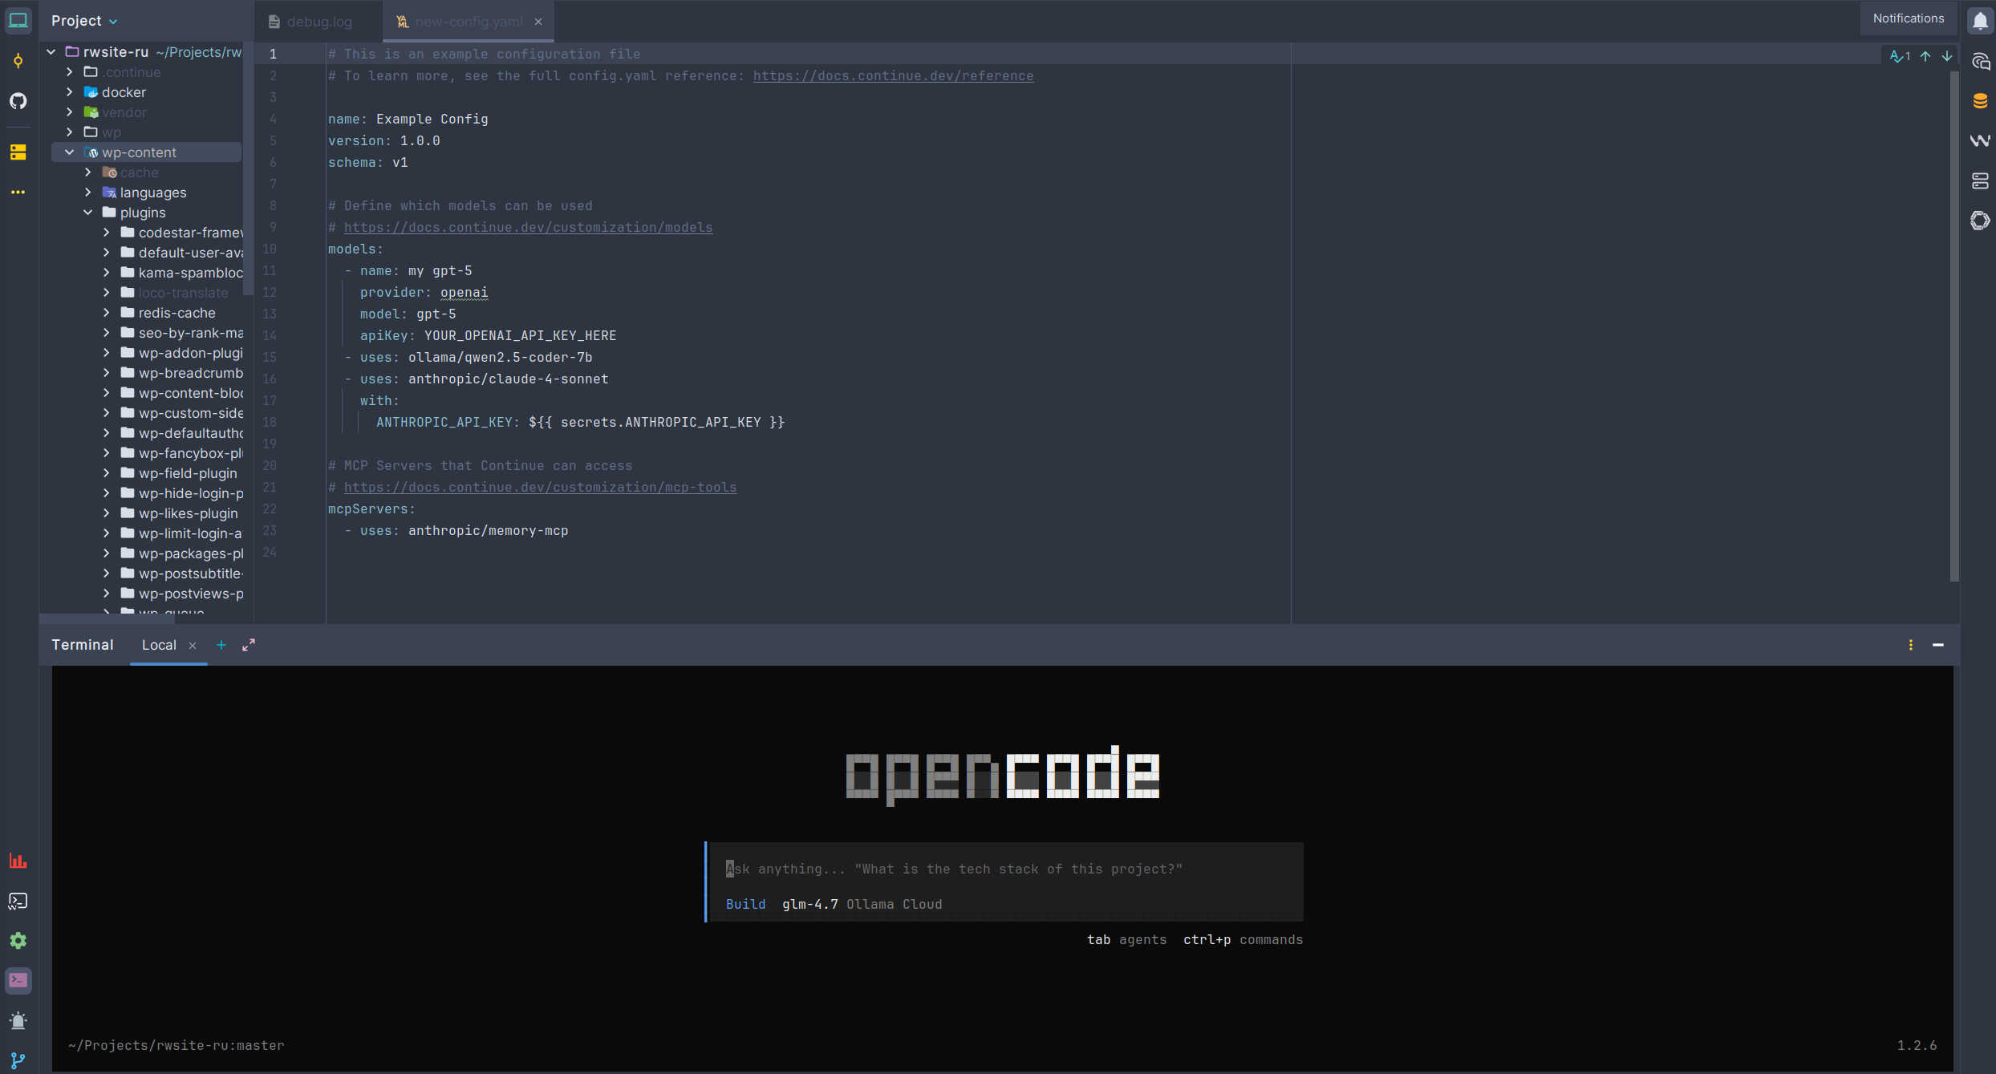Open the Git branches tool icon

coord(18,1060)
